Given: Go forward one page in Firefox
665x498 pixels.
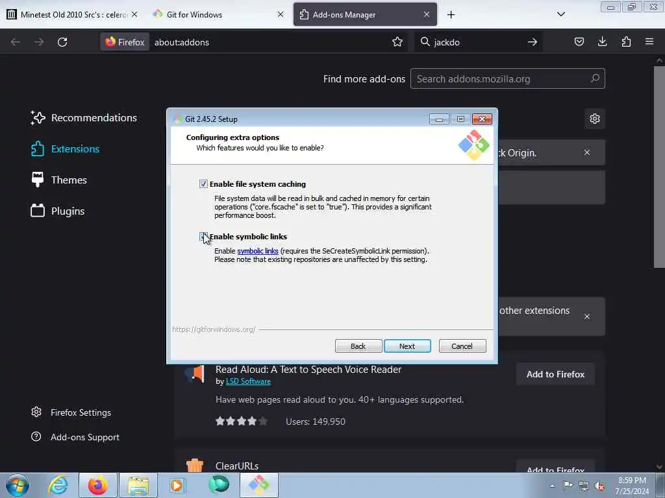Looking at the screenshot, I should (x=38, y=42).
